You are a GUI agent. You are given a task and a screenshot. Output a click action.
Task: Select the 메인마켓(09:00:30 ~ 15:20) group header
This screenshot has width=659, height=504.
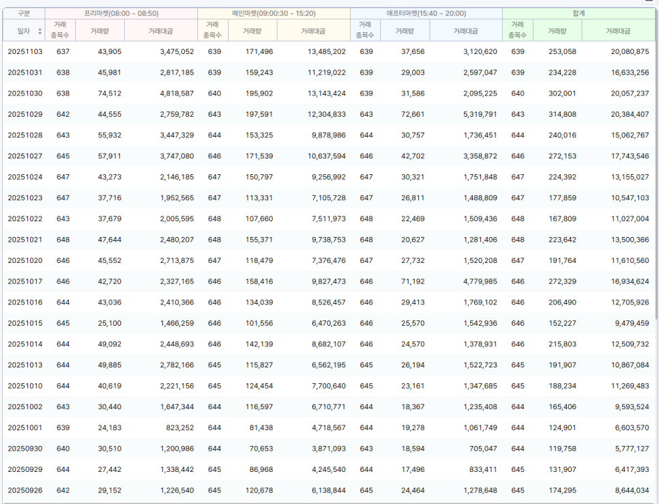(x=274, y=13)
